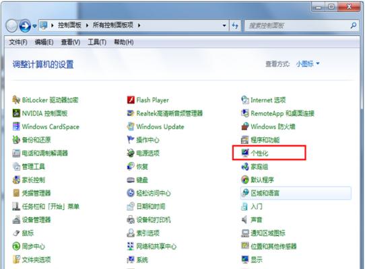Open the 个性化 icon
Image resolution: width=365 pixels, height=269 pixels.
tap(245, 153)
